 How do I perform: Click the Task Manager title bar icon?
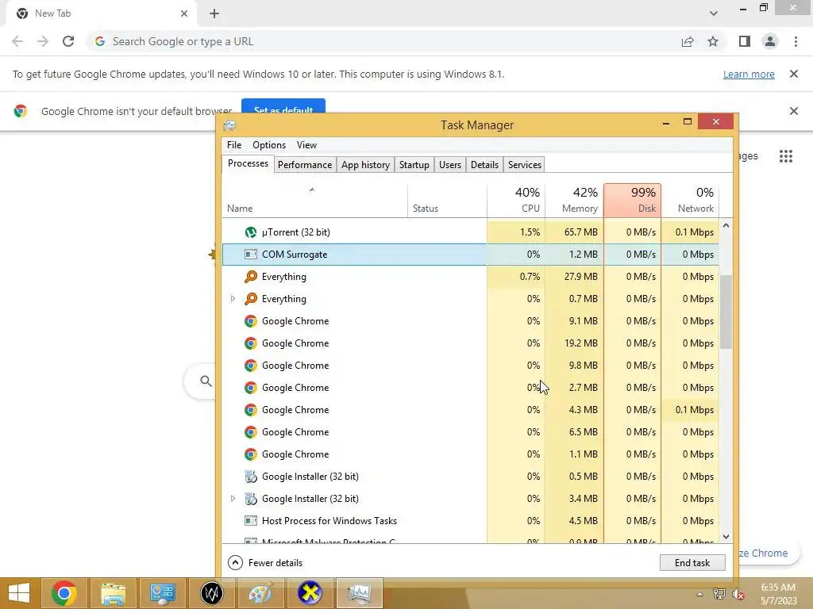point(229,125)
